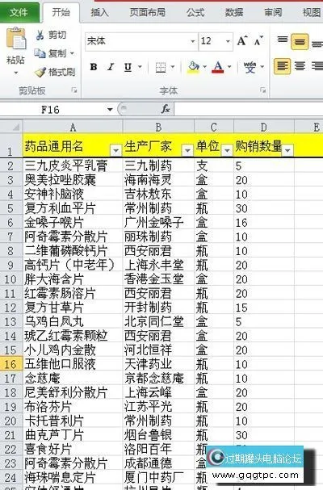Set middle vertical alignment

pyautogui.click(x=300, y=41)
